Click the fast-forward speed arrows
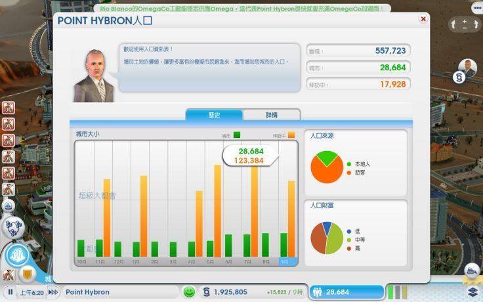Image resolution: width=483 pixels, height=302 pixels. tap(53, 292)
